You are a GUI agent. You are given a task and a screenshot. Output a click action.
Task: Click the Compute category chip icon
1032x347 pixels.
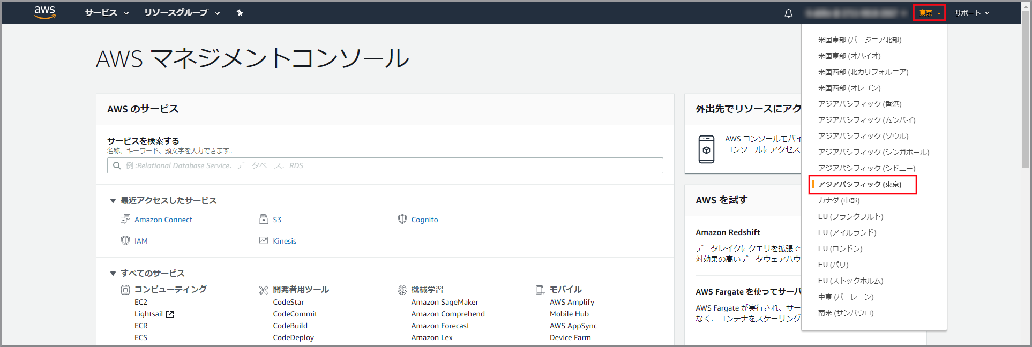(x=125, y=290)
